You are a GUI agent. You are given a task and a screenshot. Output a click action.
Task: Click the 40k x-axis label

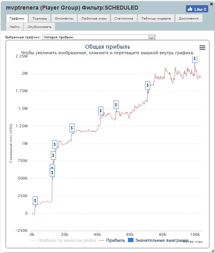pyautogui.click(x=97, y=235)
